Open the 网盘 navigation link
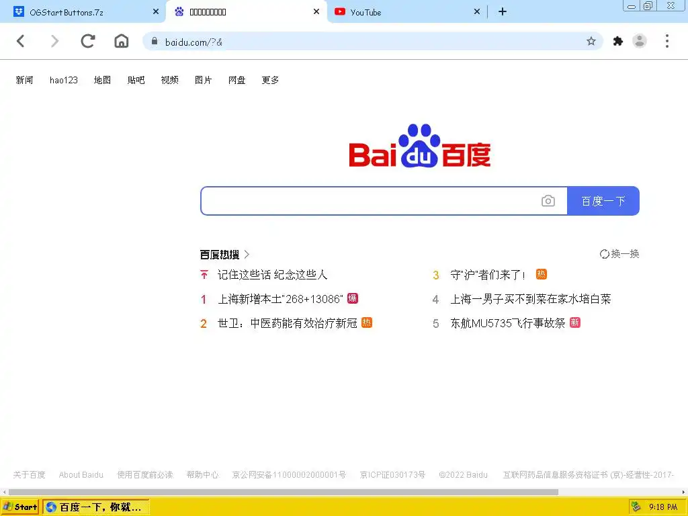The width and height of the screenshot is (688, 516). [x=237, y=80]
